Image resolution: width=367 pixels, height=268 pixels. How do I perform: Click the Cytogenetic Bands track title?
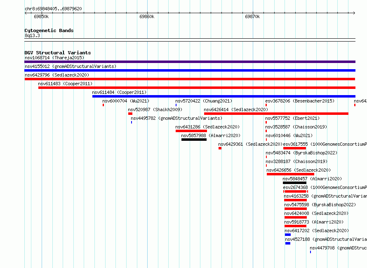pyautogui.click(x=49, y=30)
